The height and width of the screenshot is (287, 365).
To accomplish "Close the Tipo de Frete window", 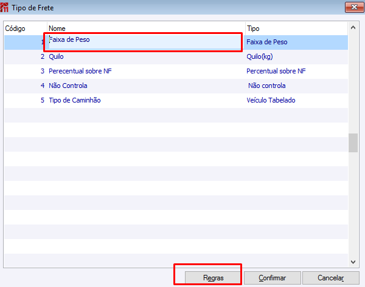I will (354, 7).
